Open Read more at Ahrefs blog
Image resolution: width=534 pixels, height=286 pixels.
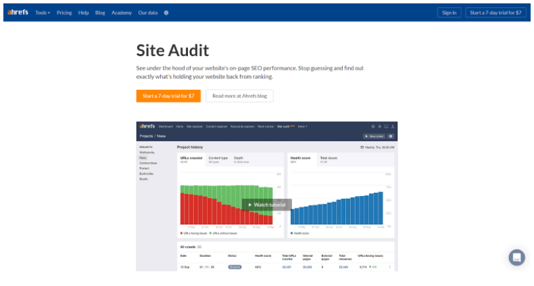(x=239, y=96)
